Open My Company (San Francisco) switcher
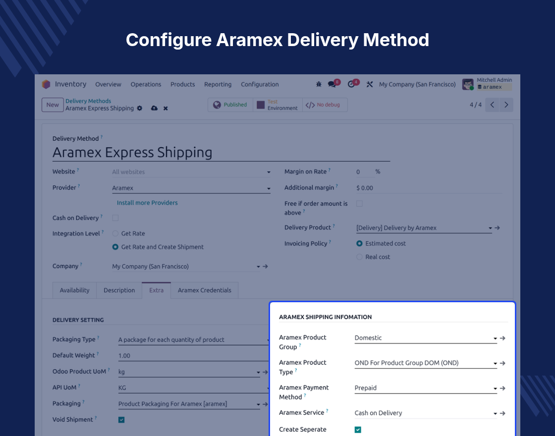This screenshot has height=436, width=555. click(417, 84)
